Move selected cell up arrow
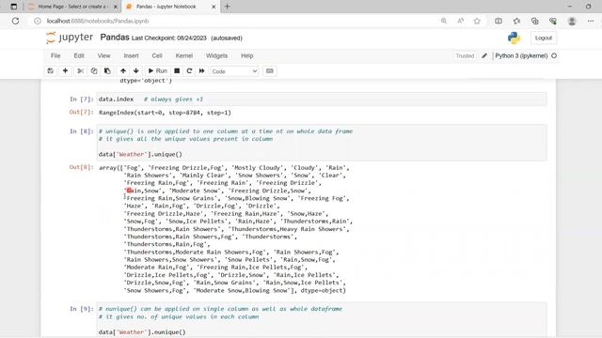602x338 pixels. 123,71
